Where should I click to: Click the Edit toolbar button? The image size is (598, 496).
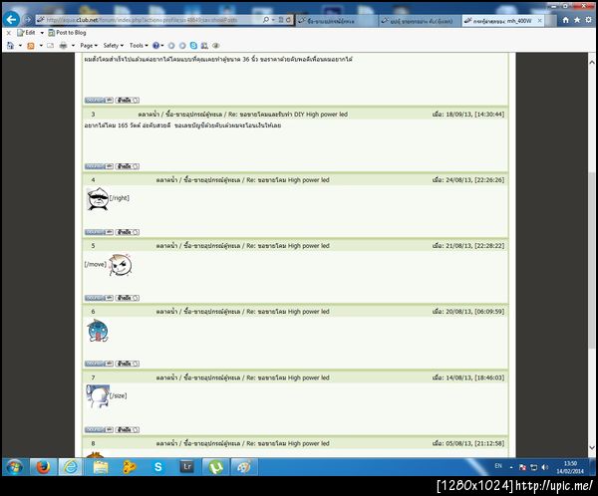26,33
